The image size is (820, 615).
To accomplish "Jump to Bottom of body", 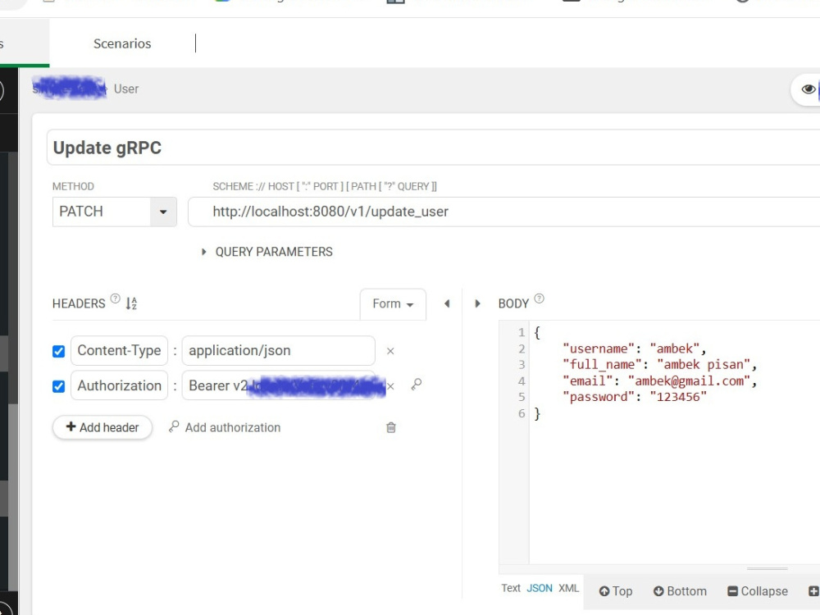I will tap(680, 591).
